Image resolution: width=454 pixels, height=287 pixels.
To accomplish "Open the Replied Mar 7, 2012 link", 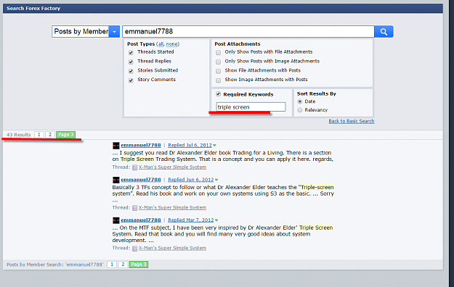I will 191,220.
